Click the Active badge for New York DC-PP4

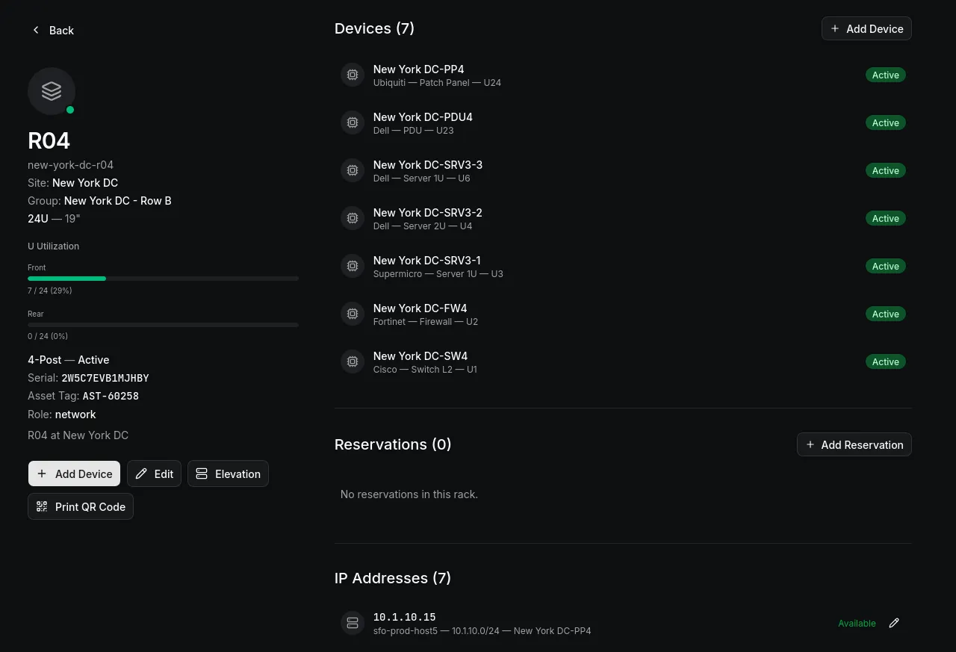coord(886,75)
